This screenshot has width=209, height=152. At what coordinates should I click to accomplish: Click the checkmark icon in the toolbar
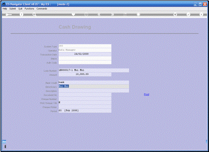[188, 14]
